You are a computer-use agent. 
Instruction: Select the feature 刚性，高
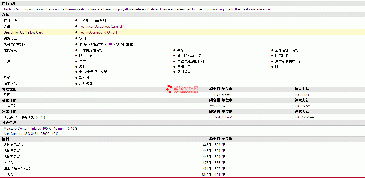(86, 55)
